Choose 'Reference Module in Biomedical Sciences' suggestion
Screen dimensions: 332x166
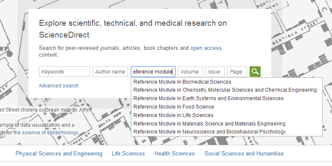[227, 82]
